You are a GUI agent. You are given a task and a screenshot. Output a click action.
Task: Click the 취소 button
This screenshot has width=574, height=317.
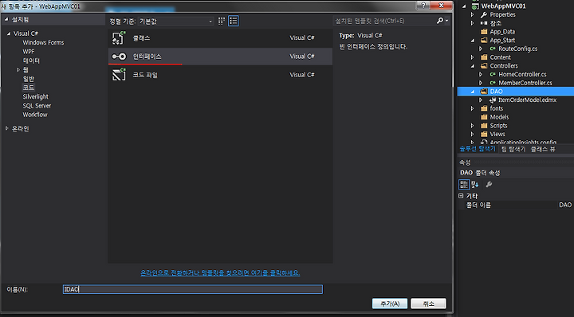(428, 303)
